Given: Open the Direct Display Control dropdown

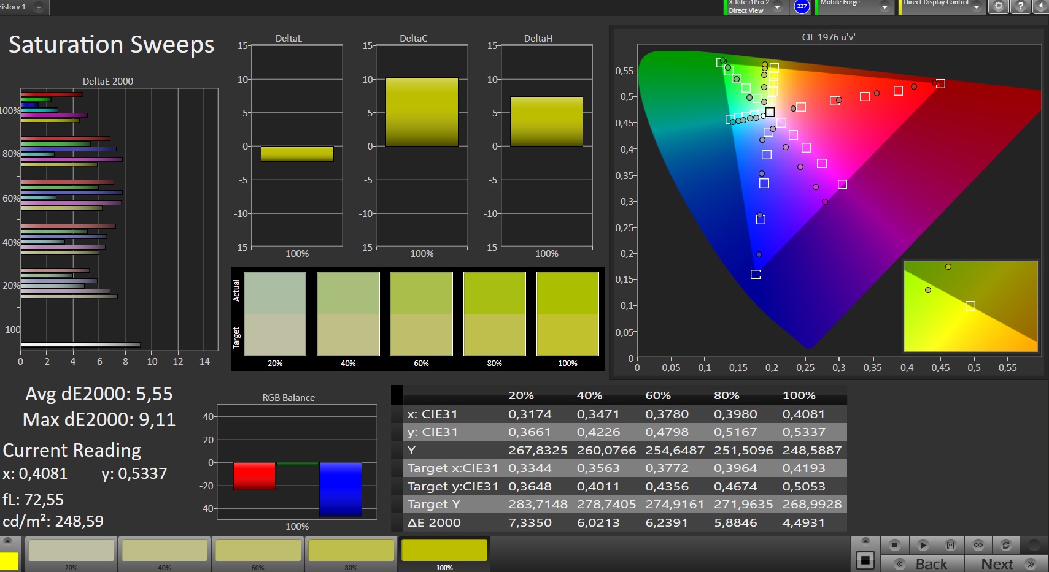Looking at the screenshot, I should [977, 7].
